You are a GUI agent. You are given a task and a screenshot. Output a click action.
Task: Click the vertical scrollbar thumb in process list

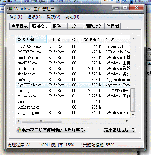133,100
